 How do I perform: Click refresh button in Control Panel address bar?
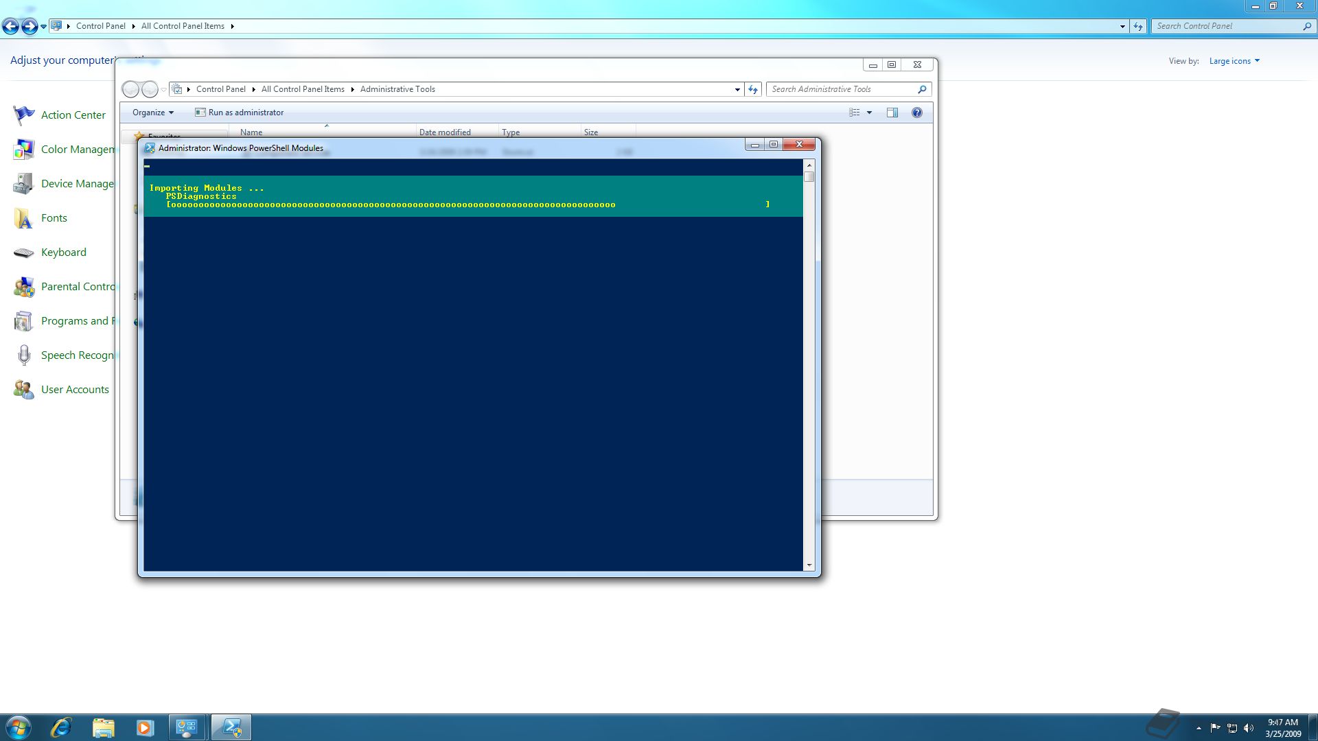(x=1138, y=26)
